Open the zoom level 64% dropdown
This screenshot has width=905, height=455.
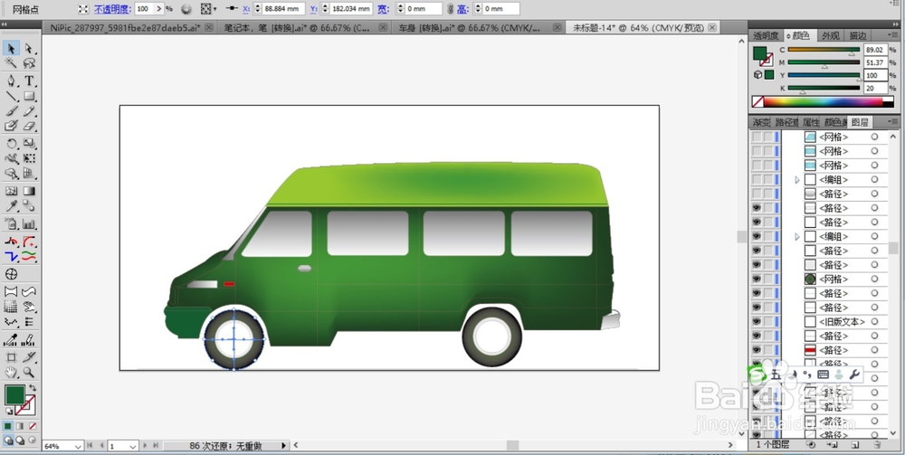(x=78, y=446)
